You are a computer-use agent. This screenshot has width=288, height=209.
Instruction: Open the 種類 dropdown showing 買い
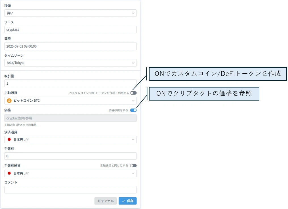[x=70, y=13]
